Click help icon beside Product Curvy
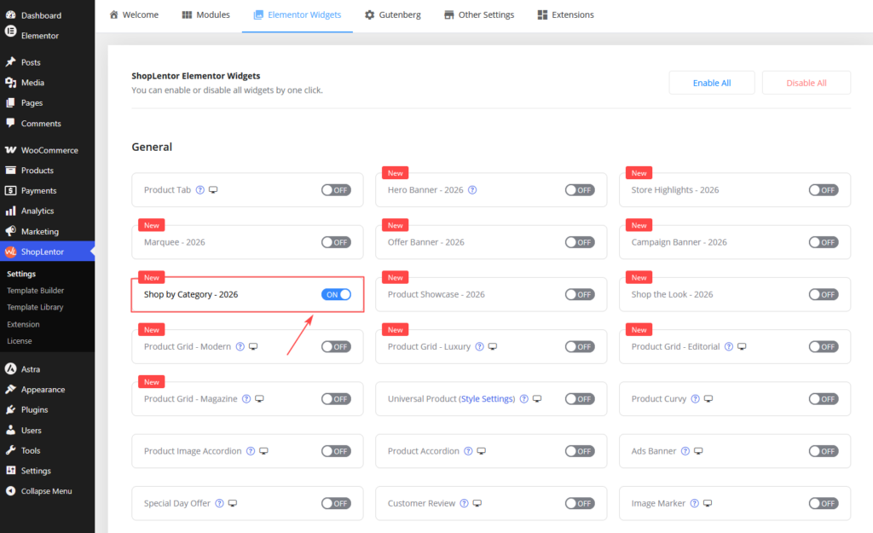Viewport: 873px width, 533px height. click(696, 399)
